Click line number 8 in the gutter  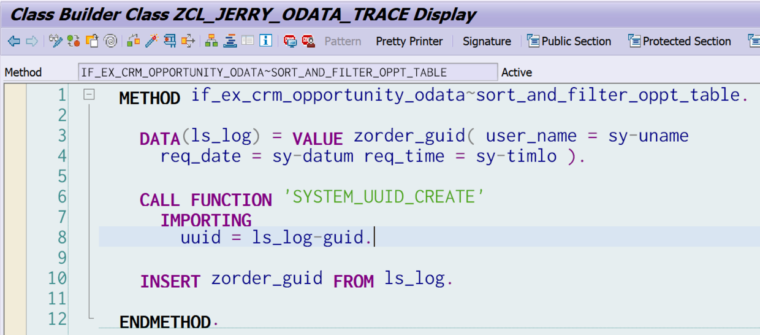pos(61,237)
